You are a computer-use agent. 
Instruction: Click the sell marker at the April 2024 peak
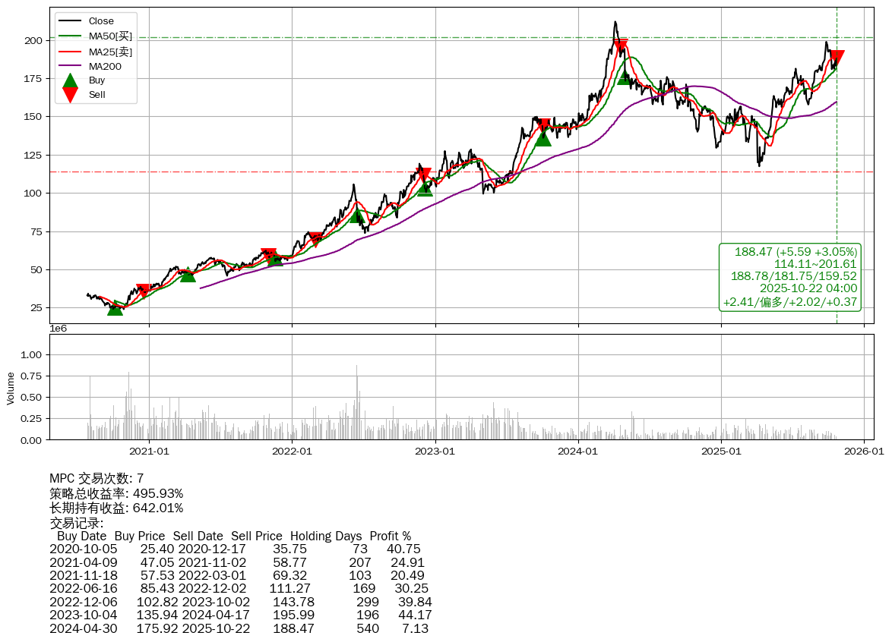point(620,46)
